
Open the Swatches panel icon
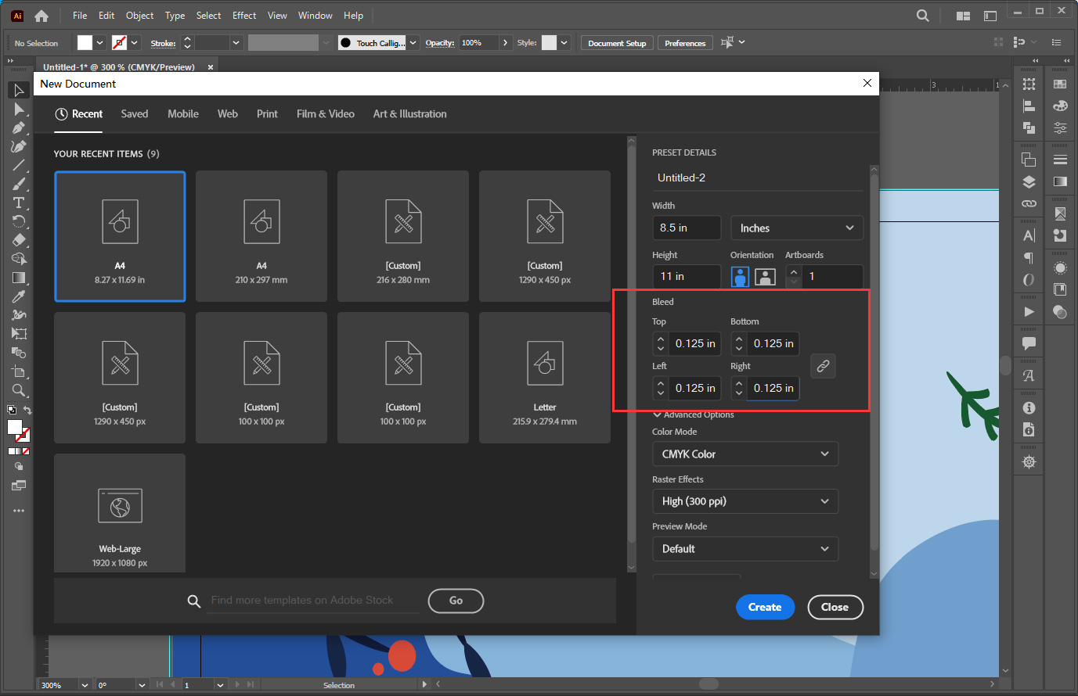(1060, 84)
